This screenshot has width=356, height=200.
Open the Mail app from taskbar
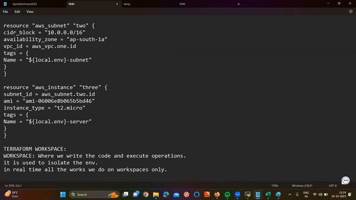click(x=176, y=194)
